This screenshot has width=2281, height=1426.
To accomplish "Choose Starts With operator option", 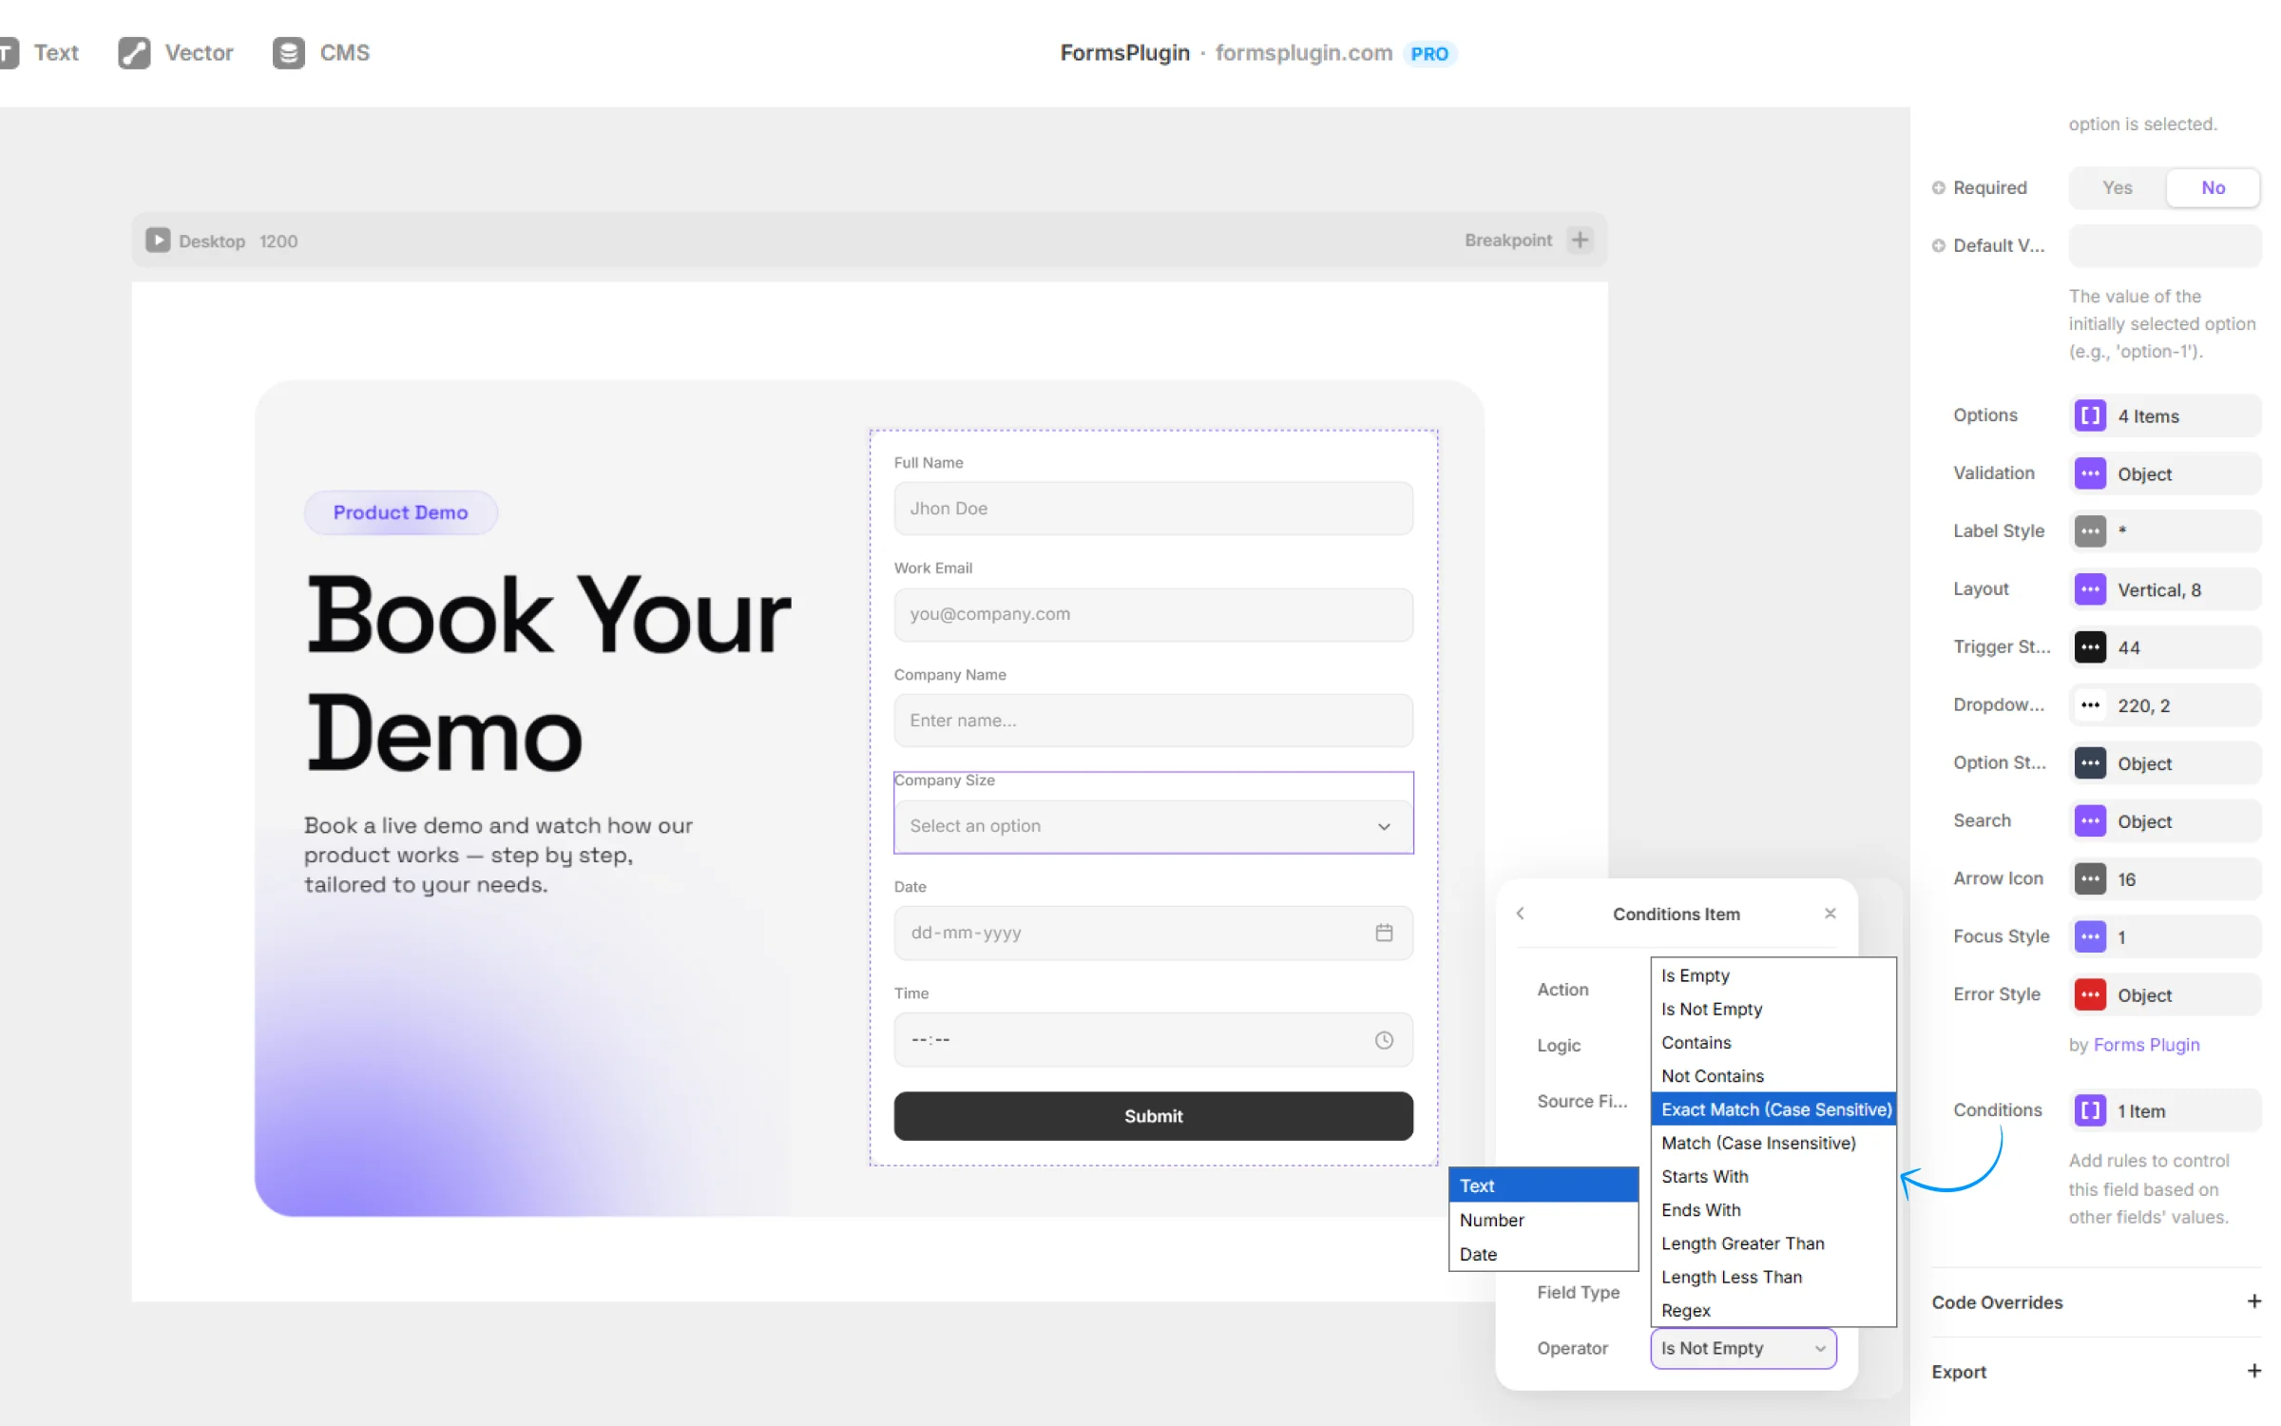I will (1704, 1177).
